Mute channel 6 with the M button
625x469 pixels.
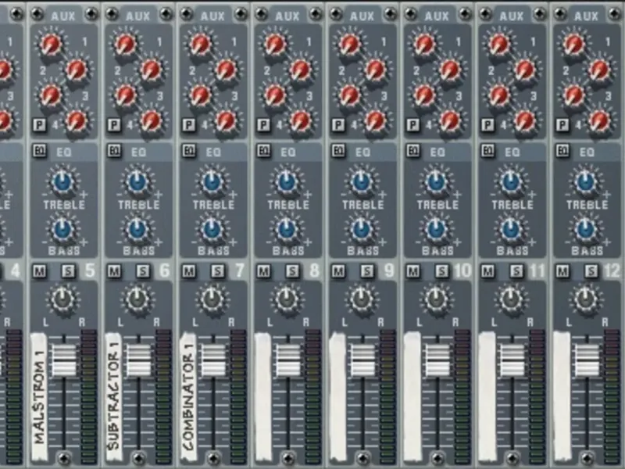114,271
